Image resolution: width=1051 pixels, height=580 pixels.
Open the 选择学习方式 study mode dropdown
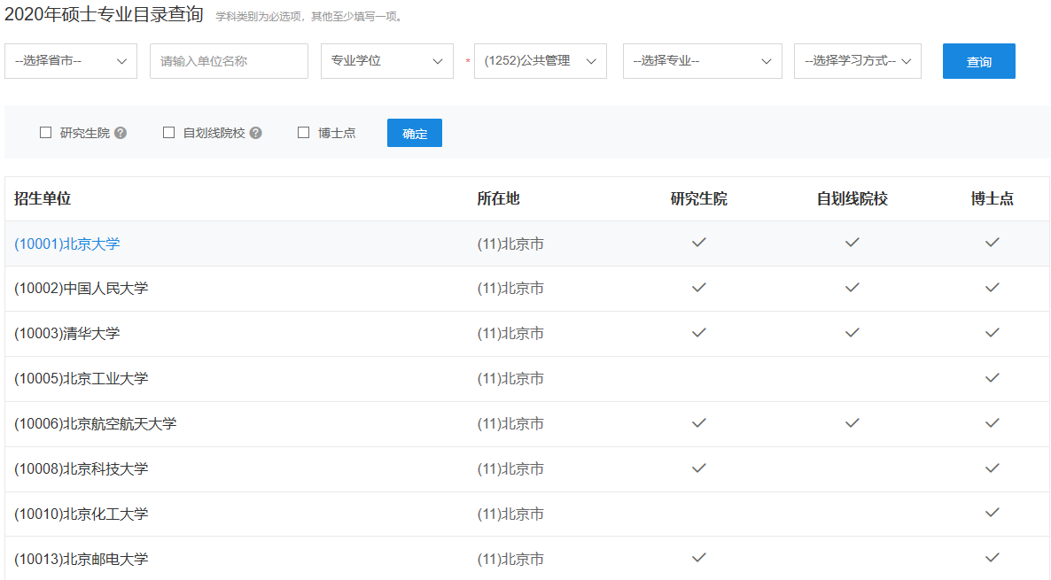click(857, 61)
